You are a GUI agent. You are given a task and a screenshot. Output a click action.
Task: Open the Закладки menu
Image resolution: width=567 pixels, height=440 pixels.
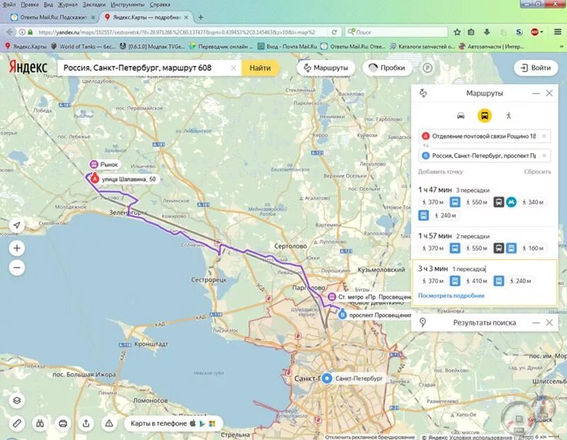pyautogui.click(x=94, y=4)
